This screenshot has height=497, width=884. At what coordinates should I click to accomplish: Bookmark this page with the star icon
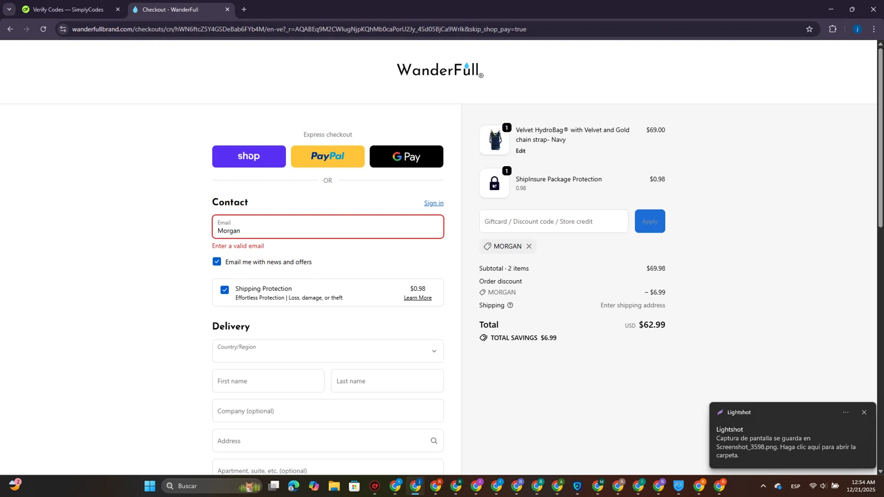coord(809,29)
